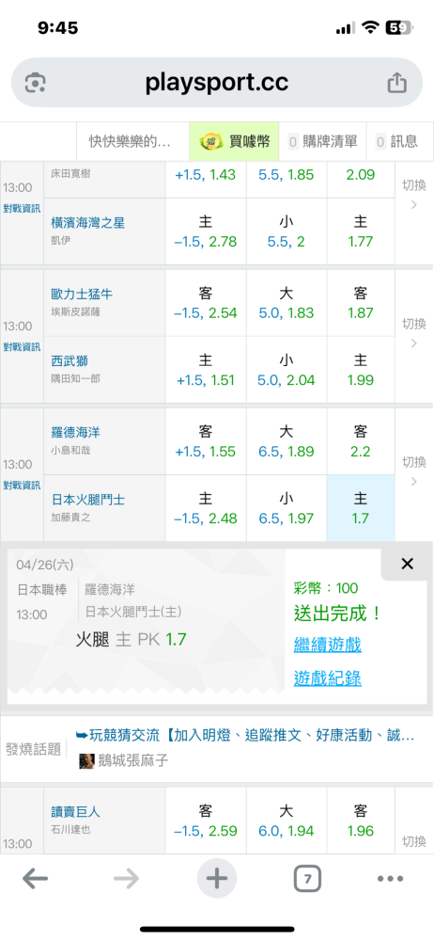The width and height of the screenshot is (434, 941).
Task: Expand 切換 for the 羅德海洋 game
Action: 414,471
